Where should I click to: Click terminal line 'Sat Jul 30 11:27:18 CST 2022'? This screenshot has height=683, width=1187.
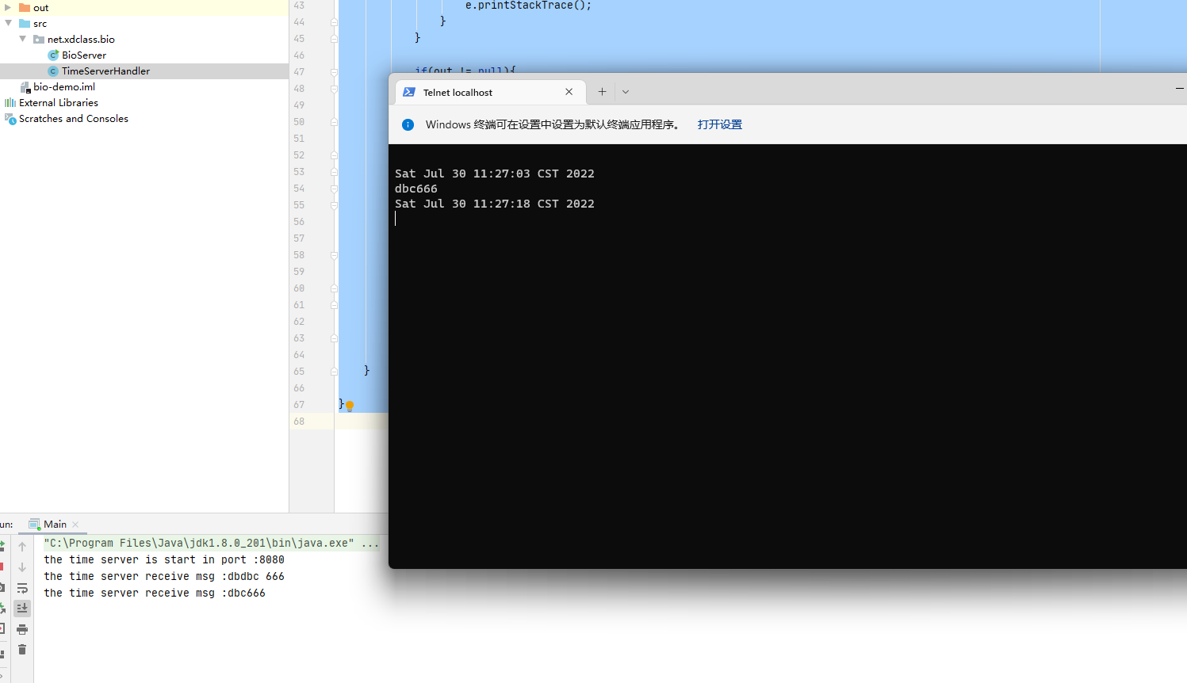pos(495,204)
